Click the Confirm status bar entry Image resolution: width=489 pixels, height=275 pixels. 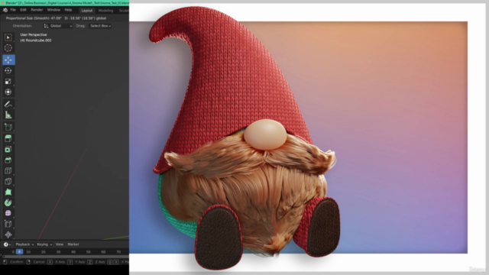14,262
